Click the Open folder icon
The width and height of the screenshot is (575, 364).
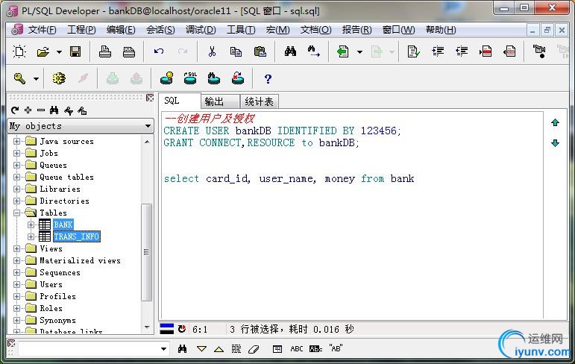pyautogui.click(x=43, y=51)
